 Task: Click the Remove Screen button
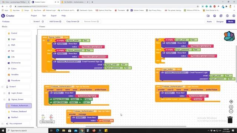91,21
